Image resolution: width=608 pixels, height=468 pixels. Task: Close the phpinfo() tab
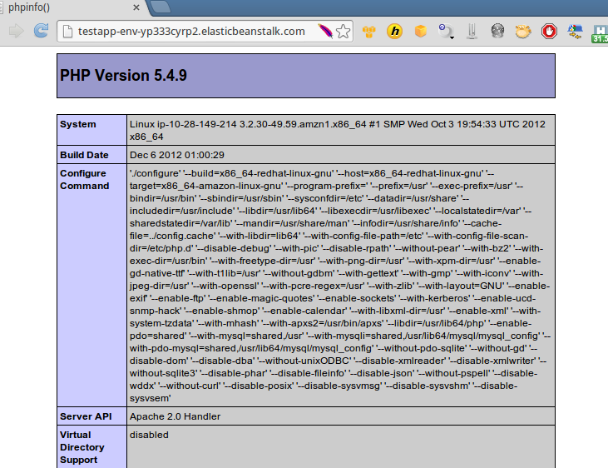pyautogui.click(x=136, y=7)
